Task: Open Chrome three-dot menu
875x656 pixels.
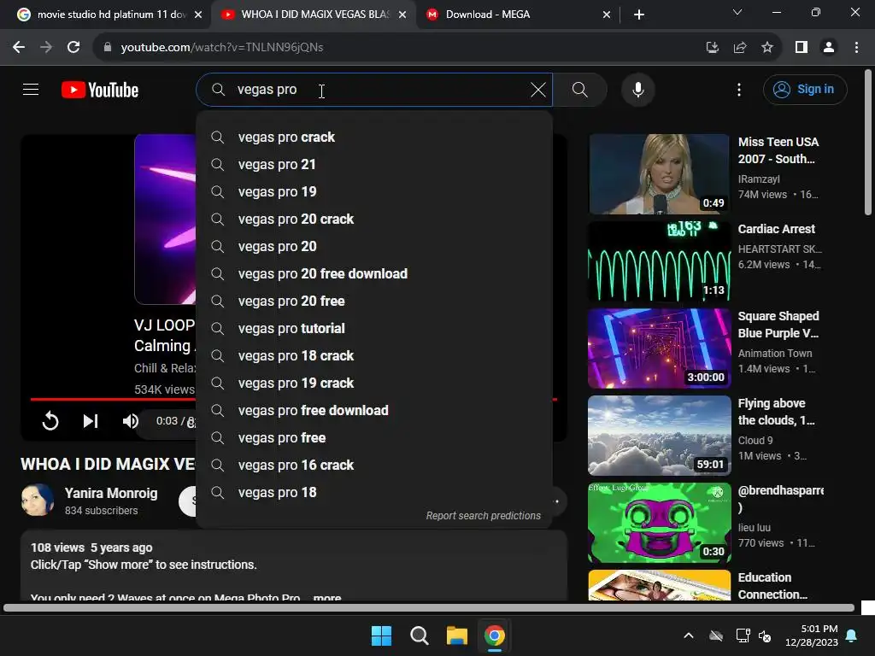Action: [x=856, y=48]
